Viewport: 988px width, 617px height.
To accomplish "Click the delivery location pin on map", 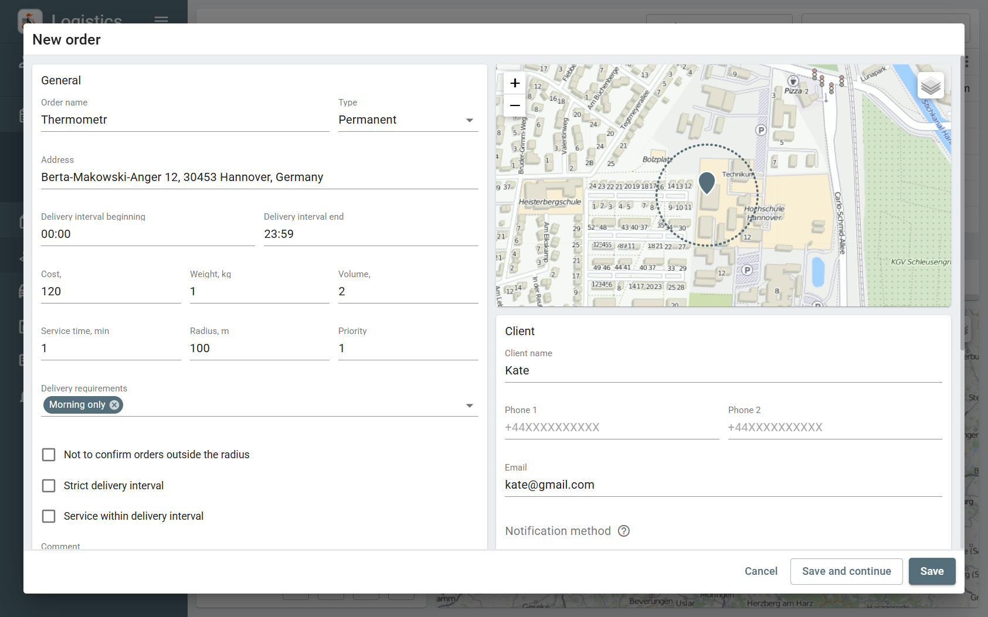I will [707, 183].
